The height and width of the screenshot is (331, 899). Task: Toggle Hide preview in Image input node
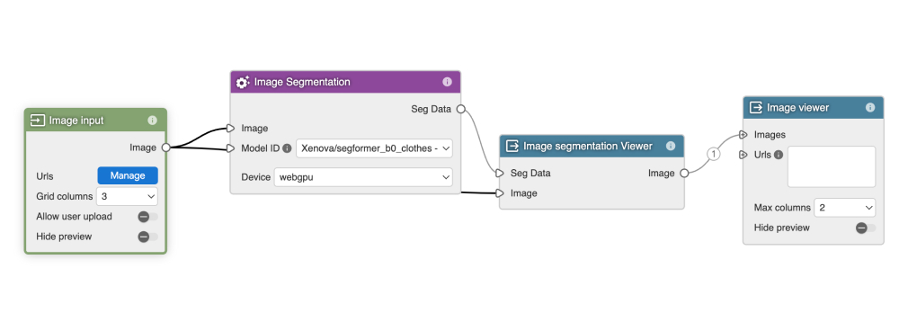(x=148, y=237)
